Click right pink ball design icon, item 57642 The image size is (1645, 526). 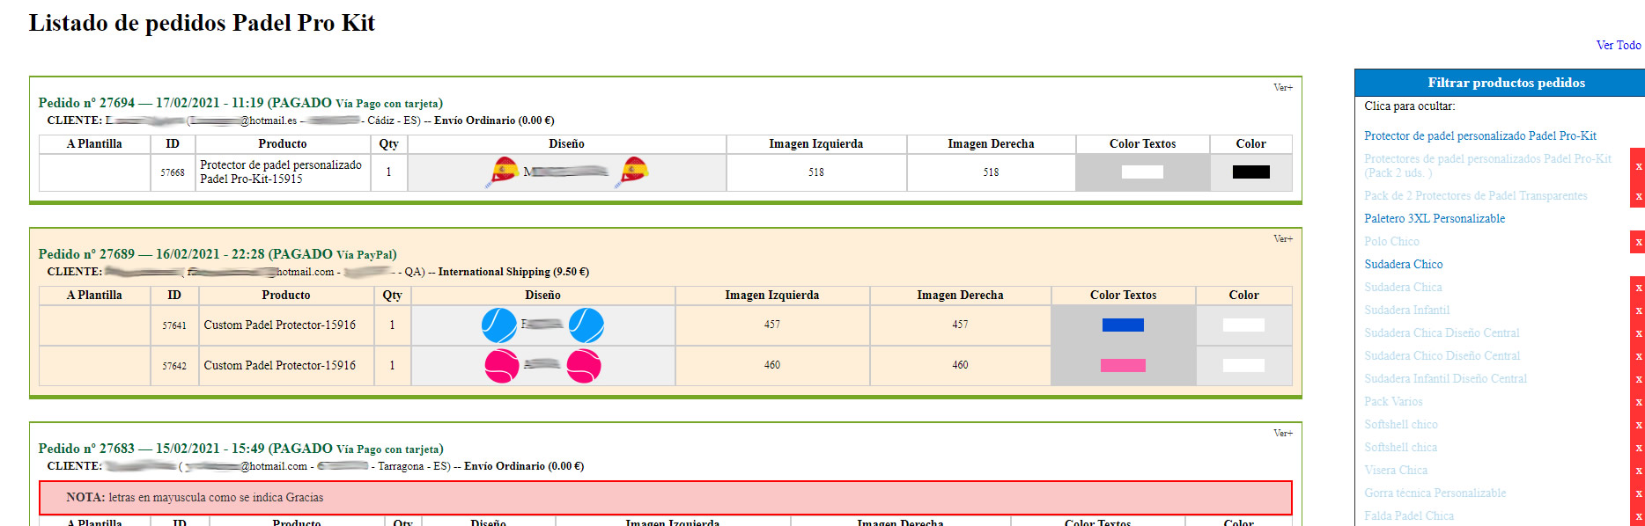pos(584,365)
